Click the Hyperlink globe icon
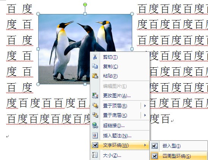 pyautogui.click(x=95, y=125)
